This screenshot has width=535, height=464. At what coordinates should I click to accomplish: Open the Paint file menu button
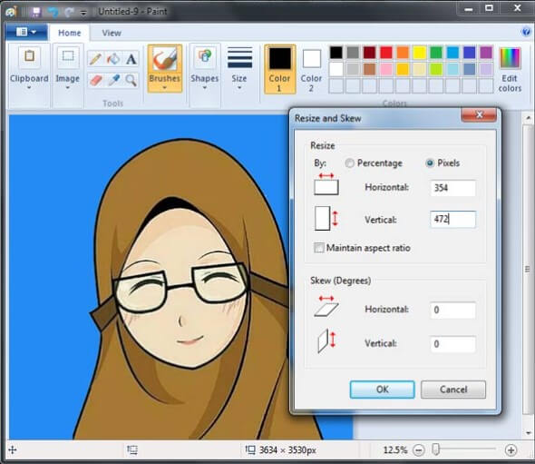26,32
